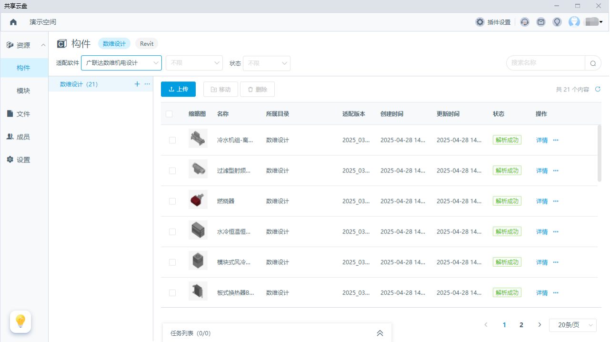Viewport: 610px width, 342px height.
Task: Click the 搜索名称 search field
Action: (x=545, y=63)
